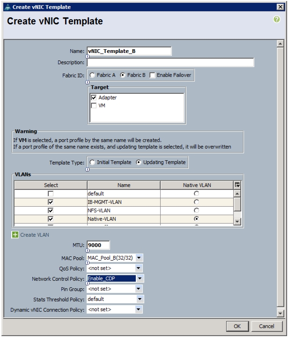Sort by the Name column header
Image resolution: width=288 pixels, height=337 pixels.
pos(124,185)
